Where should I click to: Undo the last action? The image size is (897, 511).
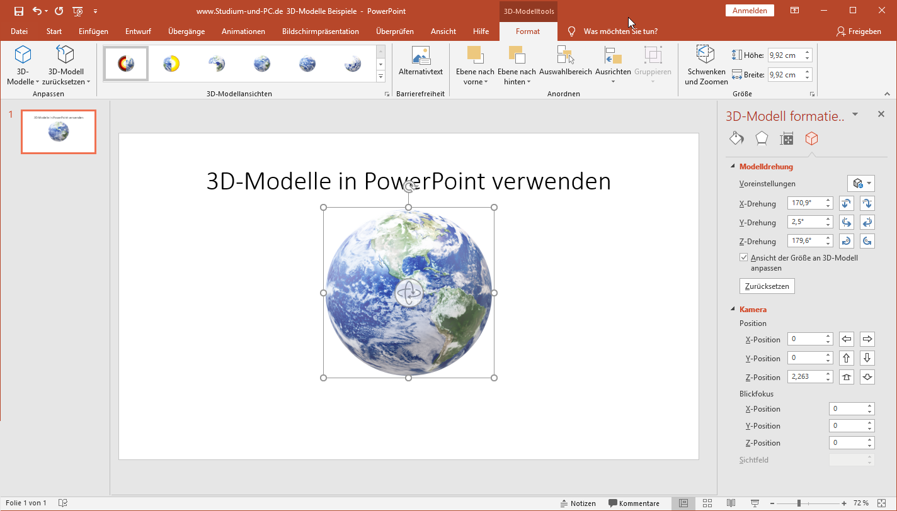(37, 11)
